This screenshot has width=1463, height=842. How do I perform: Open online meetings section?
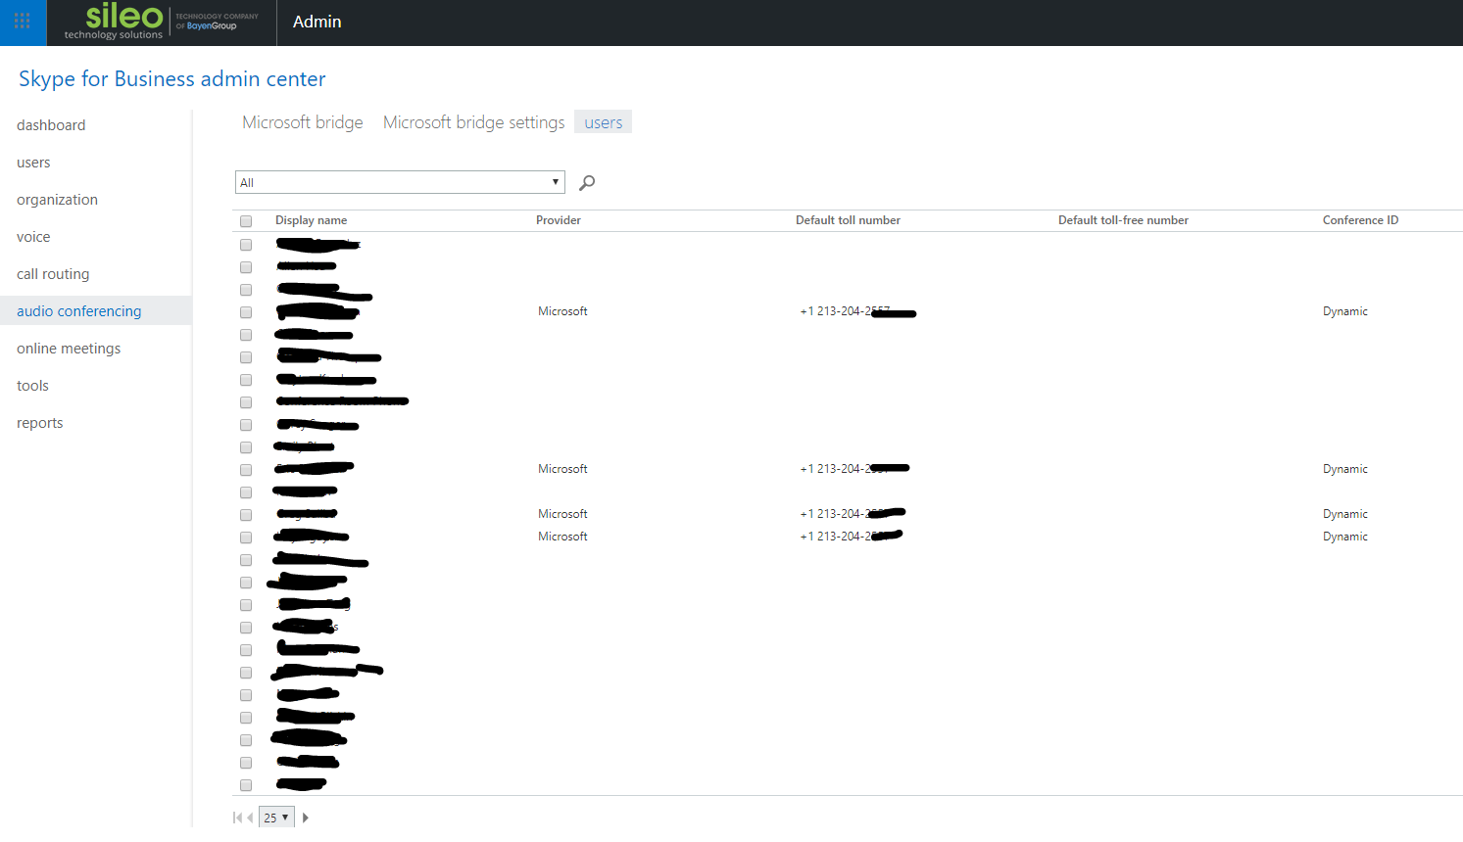(69, 349)
